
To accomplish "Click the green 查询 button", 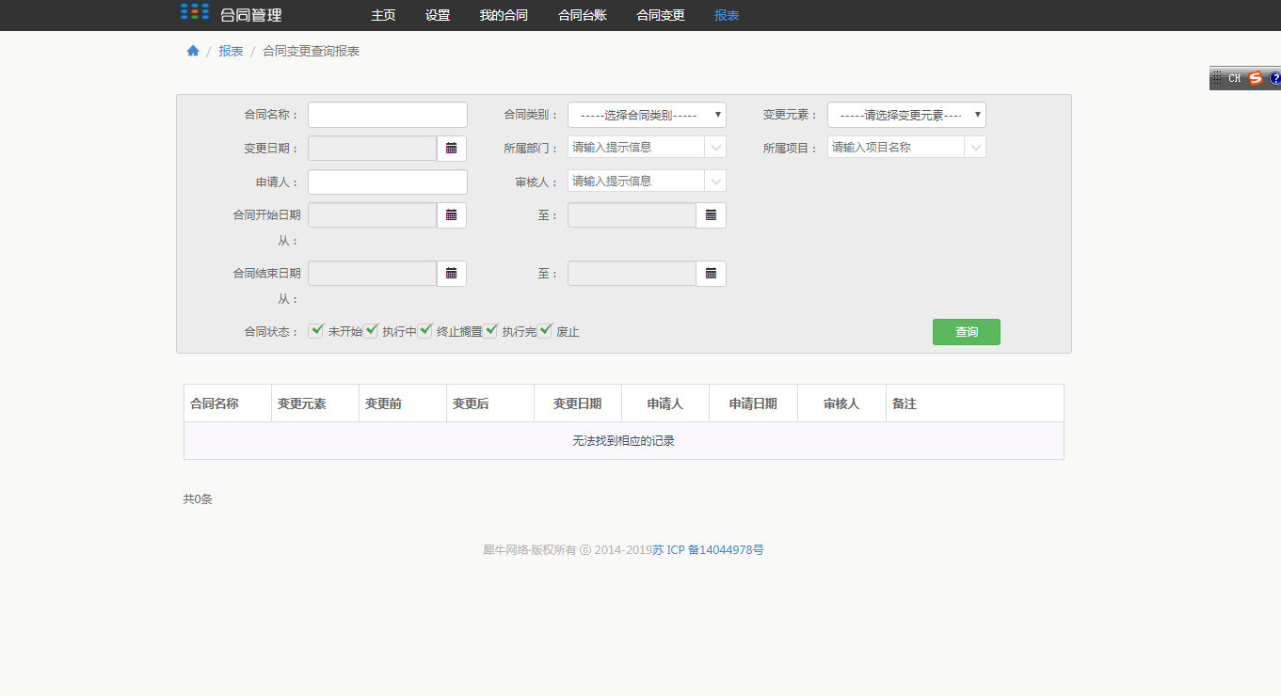I will pyautogui.click(x=967, y=332).
